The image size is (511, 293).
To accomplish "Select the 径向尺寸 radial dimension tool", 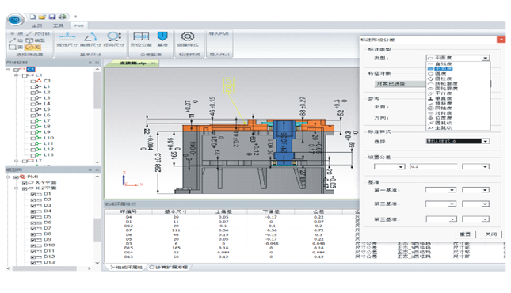I will point(114,39).
